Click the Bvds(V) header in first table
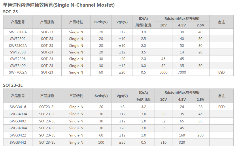Screen dimensions: 238x150 101,22
